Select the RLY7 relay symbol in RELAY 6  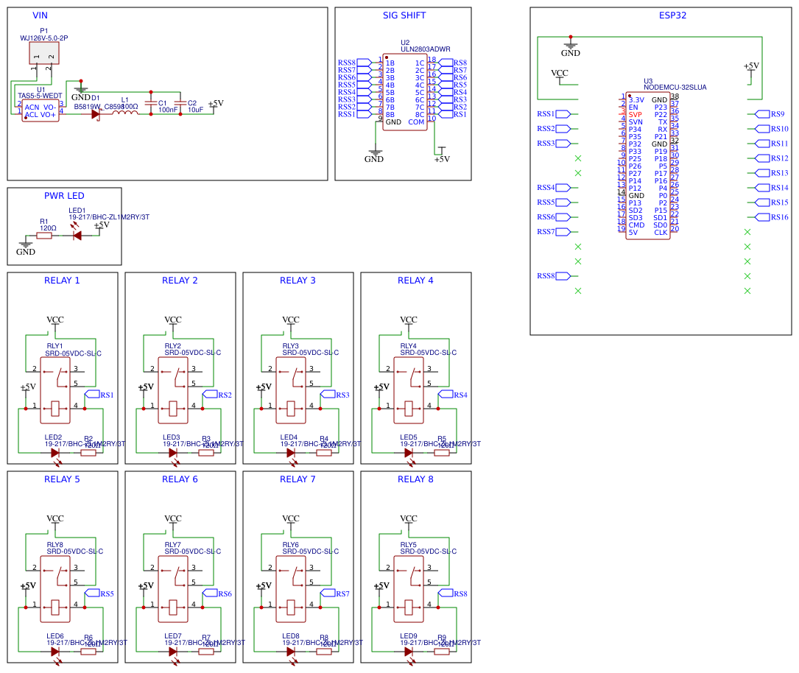click(x=173, y=589)
